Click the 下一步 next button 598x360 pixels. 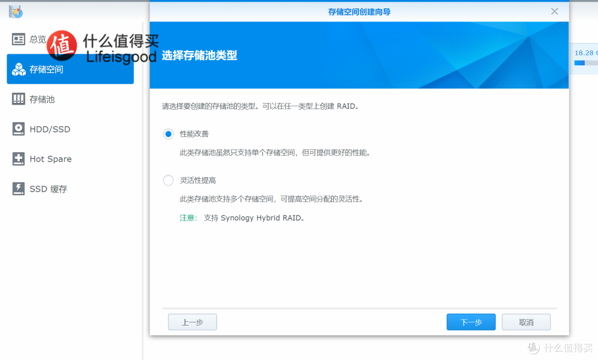[471, 322]
